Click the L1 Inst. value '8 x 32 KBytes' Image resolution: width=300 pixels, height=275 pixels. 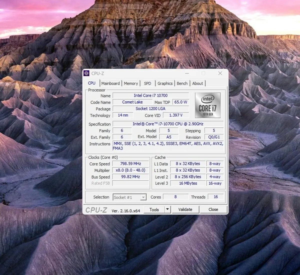188,170
